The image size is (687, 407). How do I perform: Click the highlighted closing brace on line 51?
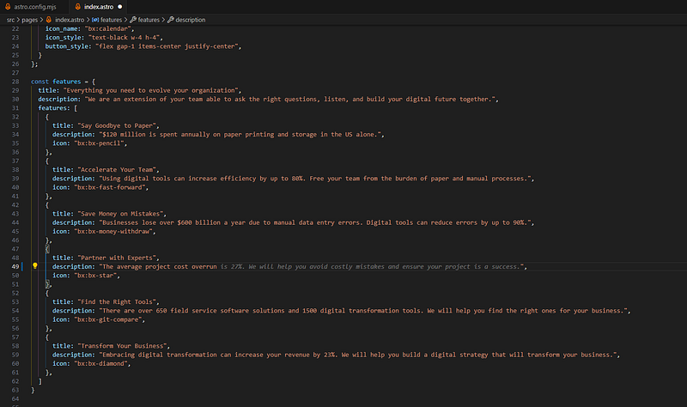[x=47, y=284]
